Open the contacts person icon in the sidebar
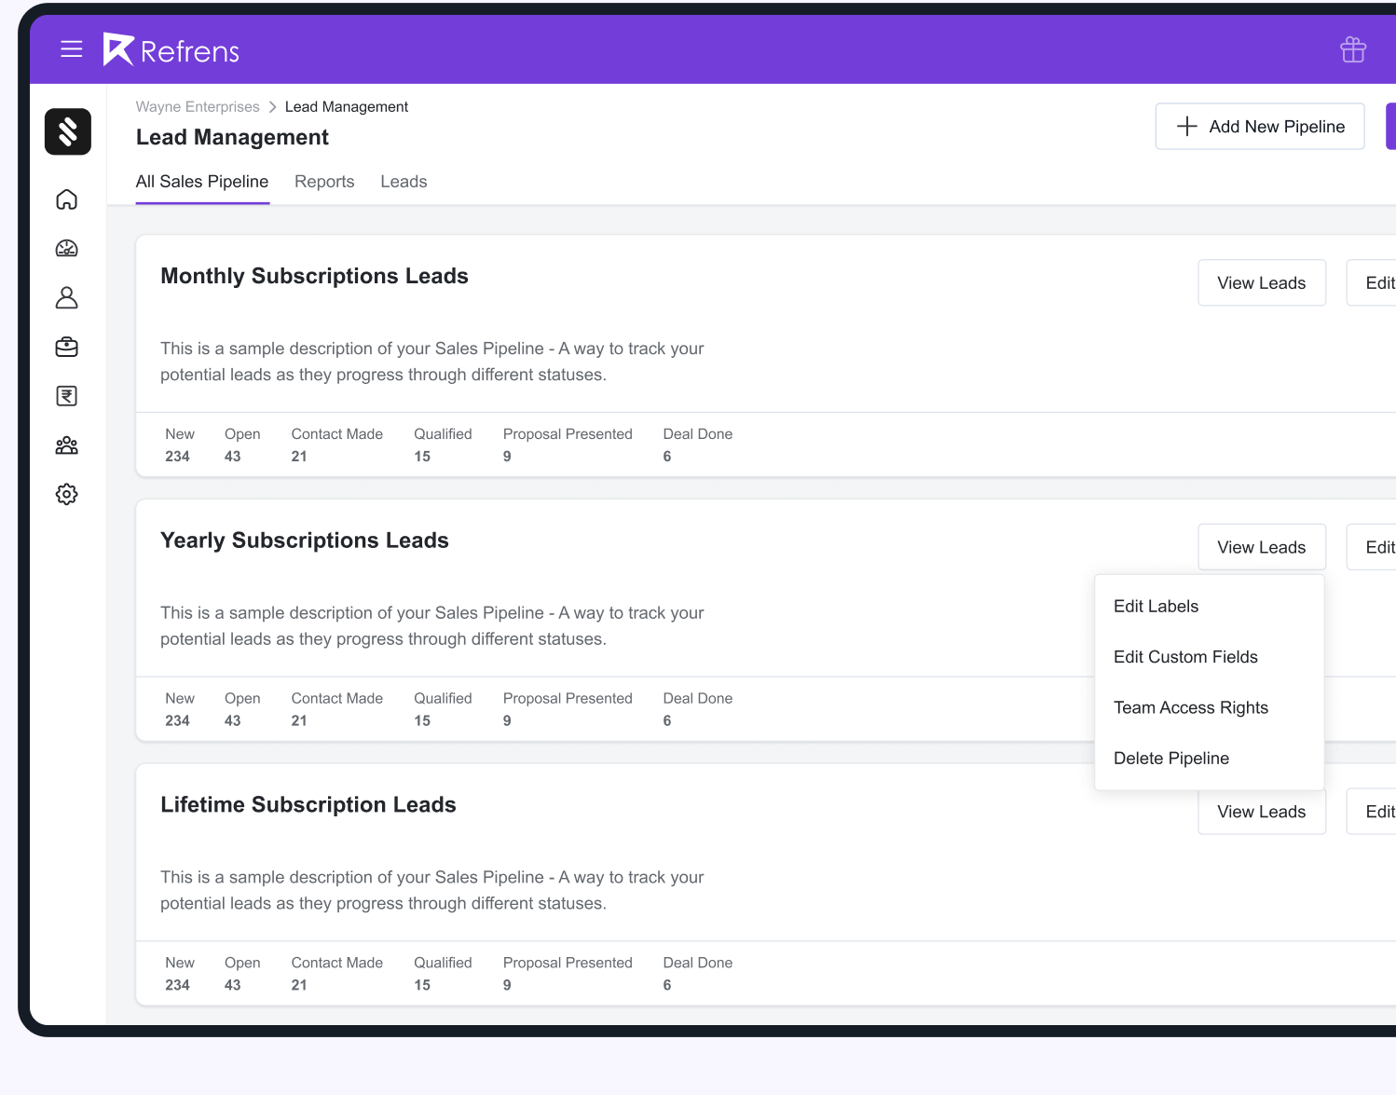The width and height of the screenshot is (1396, 1095). pyautogui.click(x=66, y=297)
